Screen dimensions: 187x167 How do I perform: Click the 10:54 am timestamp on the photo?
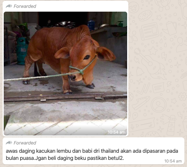116,132
